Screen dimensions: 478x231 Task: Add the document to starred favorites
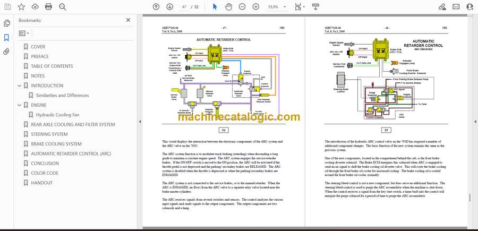21,7
